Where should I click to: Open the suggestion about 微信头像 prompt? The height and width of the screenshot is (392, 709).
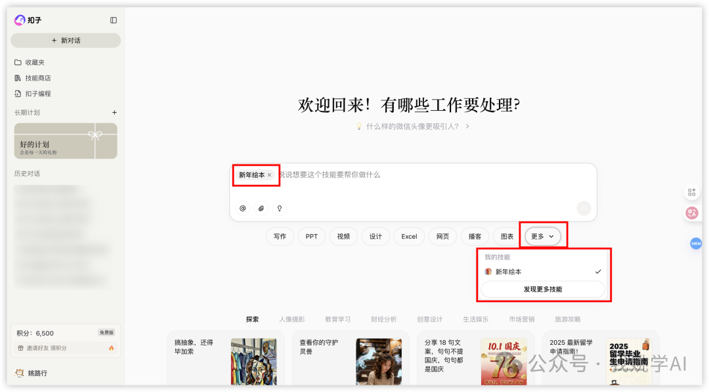[x=412, y=126]
